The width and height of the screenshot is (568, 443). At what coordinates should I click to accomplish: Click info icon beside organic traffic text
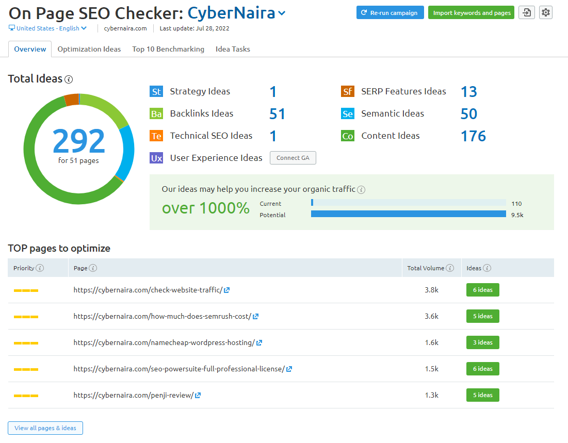click(361, 189)
